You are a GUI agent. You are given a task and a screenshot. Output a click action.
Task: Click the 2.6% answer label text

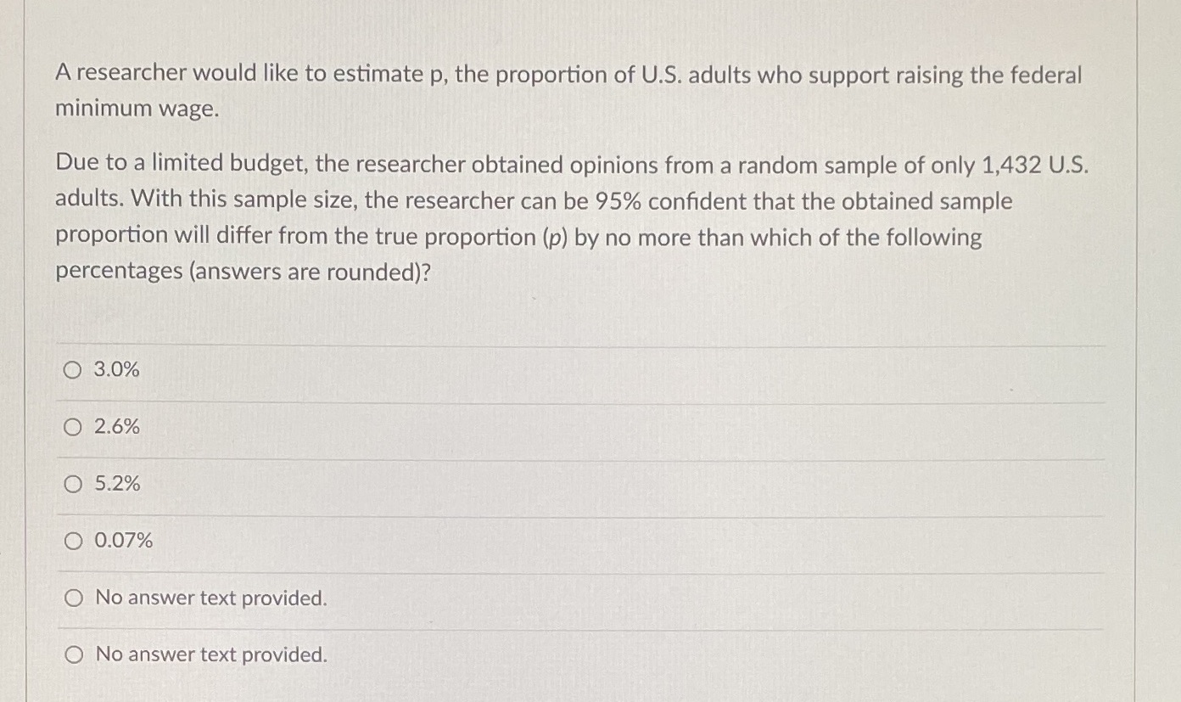tap(117, 427)
